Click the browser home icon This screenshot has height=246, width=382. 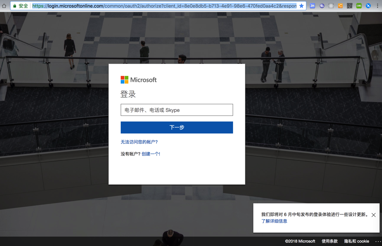(x=4, y=6)
